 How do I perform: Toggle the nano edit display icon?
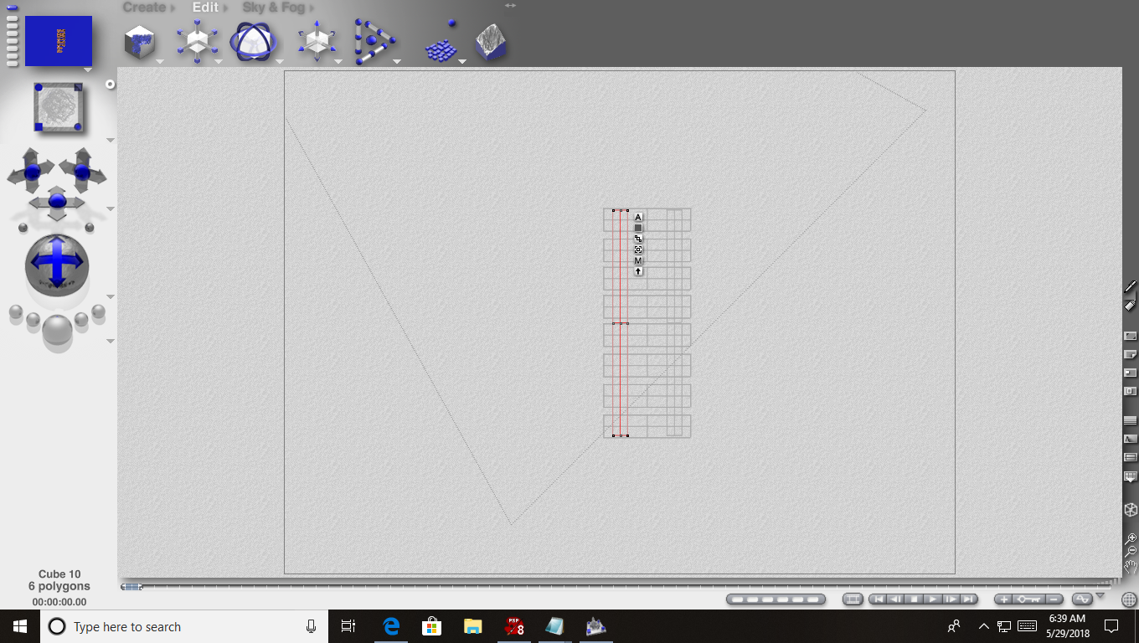click(1131, 391)
